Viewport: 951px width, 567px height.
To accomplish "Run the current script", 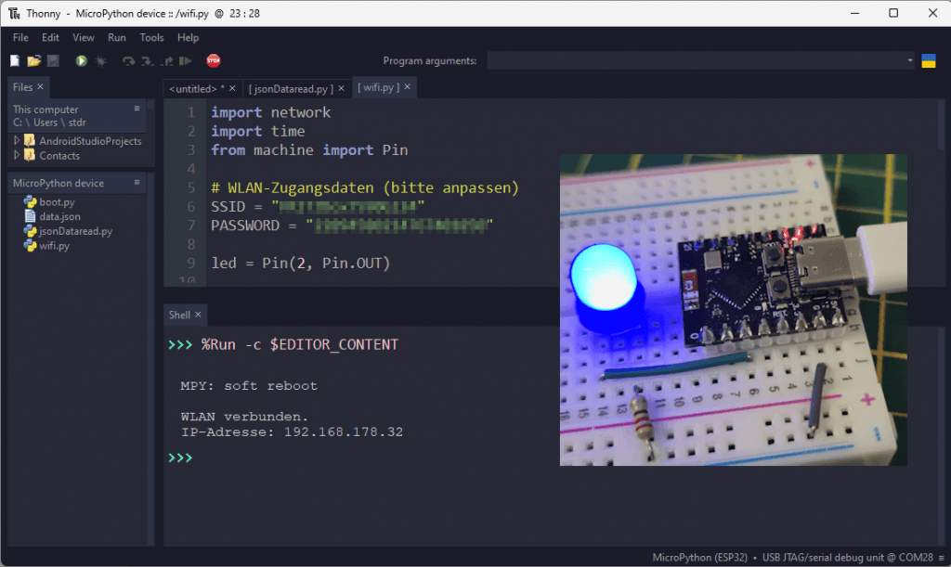I will [x=80, y=60].
